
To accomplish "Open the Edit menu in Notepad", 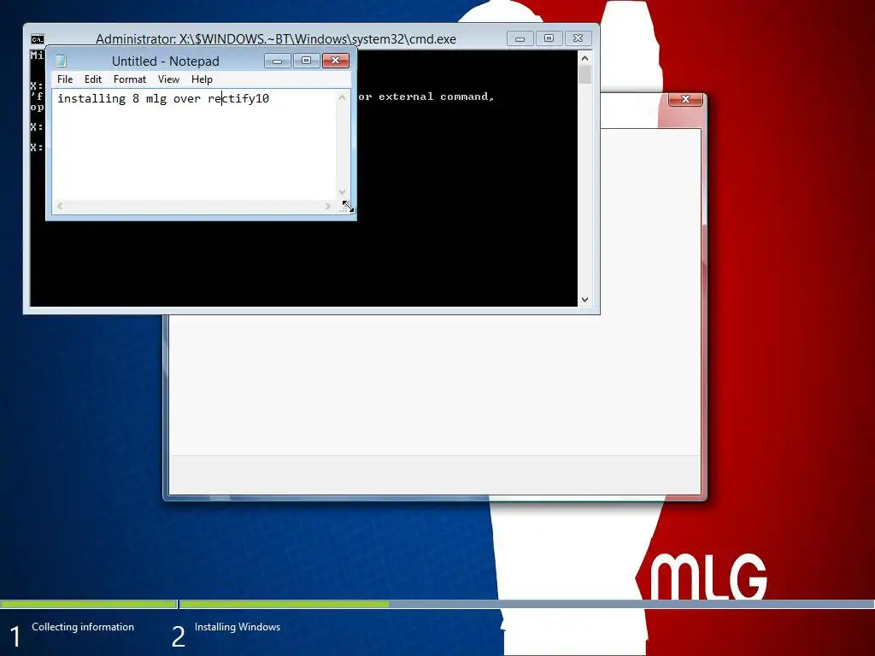I will click(x=92, y=79).
